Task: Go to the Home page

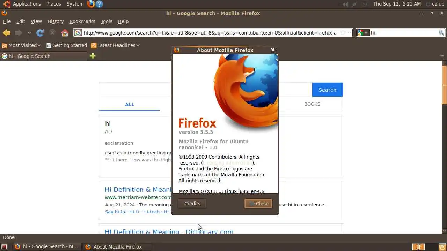Action: pos(65,33)
